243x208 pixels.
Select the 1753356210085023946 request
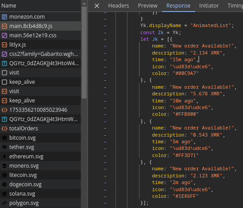(40, 110)
